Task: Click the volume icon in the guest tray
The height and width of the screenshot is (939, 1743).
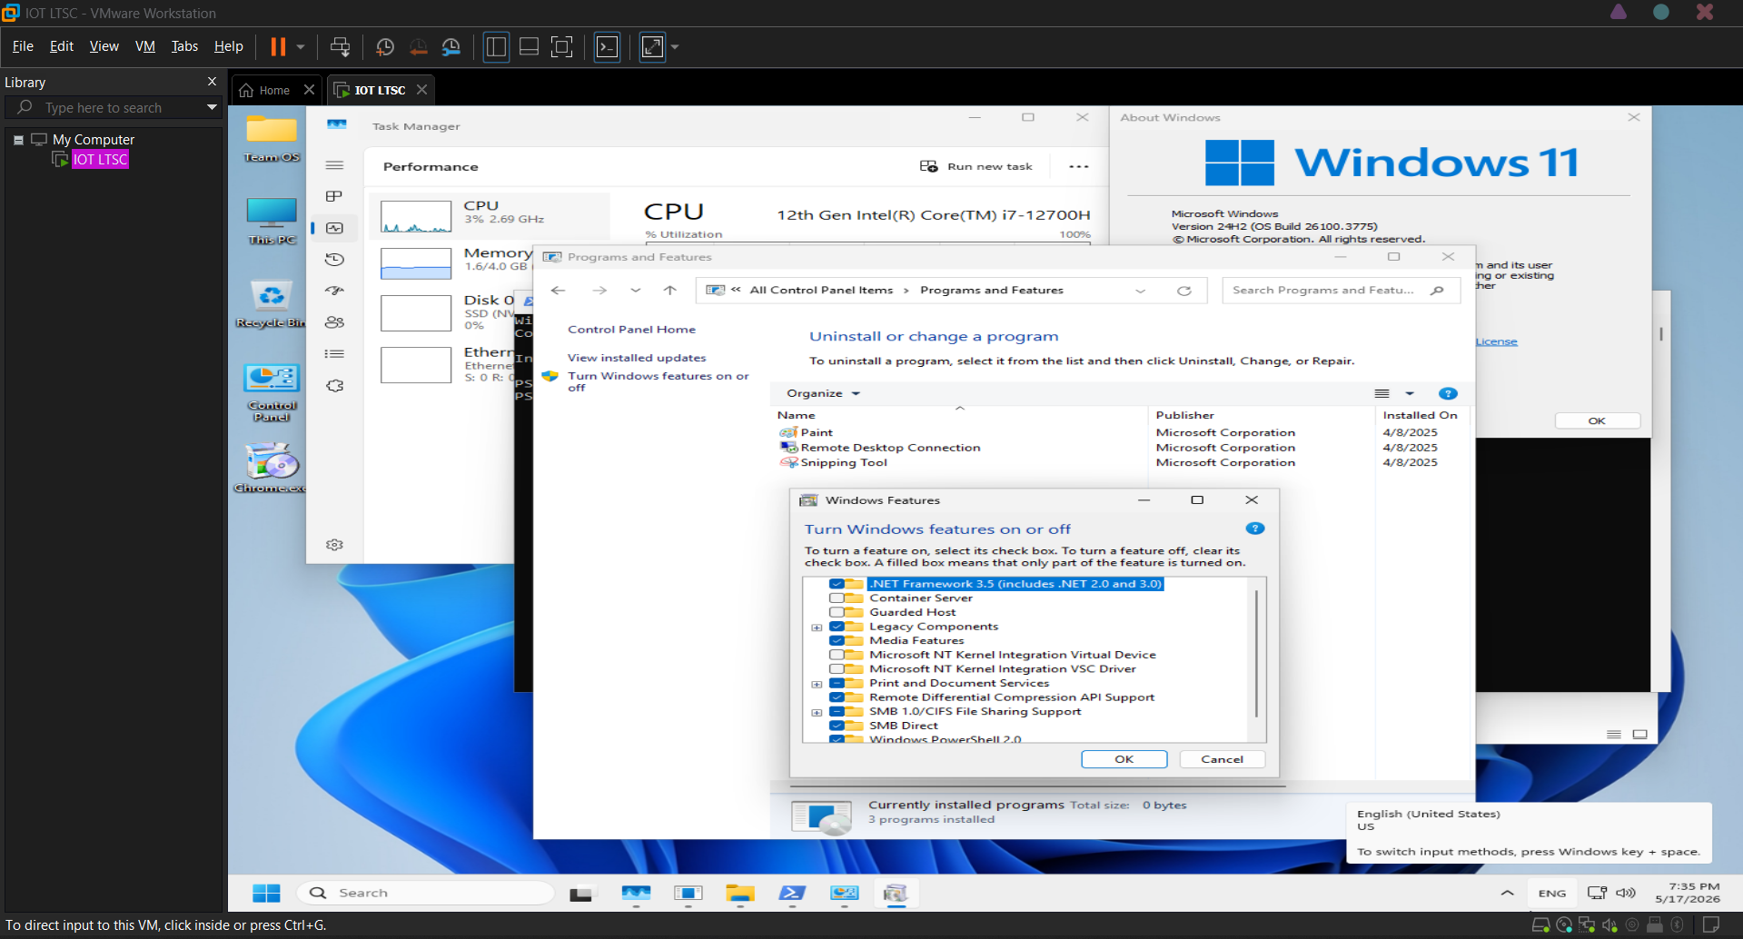Action: coord(1626,894)
